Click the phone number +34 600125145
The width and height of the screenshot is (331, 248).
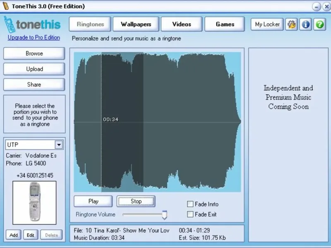35,175
